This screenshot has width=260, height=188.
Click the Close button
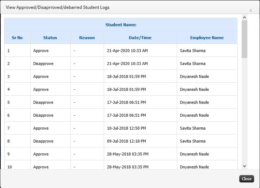(x=247, y=179)
